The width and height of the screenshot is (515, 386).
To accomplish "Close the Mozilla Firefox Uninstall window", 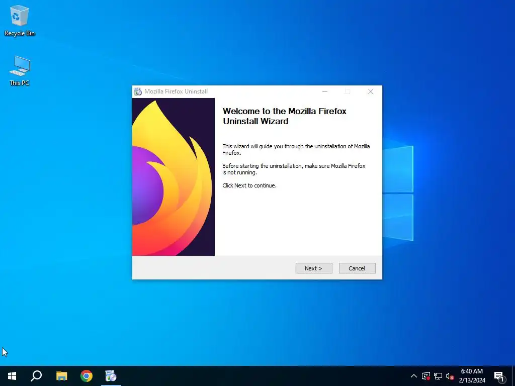I will pos(371,91).
